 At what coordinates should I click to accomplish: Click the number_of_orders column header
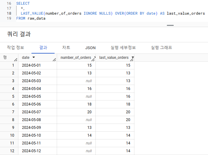tap(76, 58)
